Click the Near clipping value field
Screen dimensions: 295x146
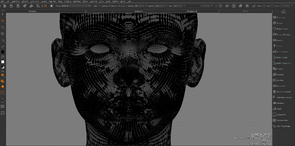coord(264,6)
